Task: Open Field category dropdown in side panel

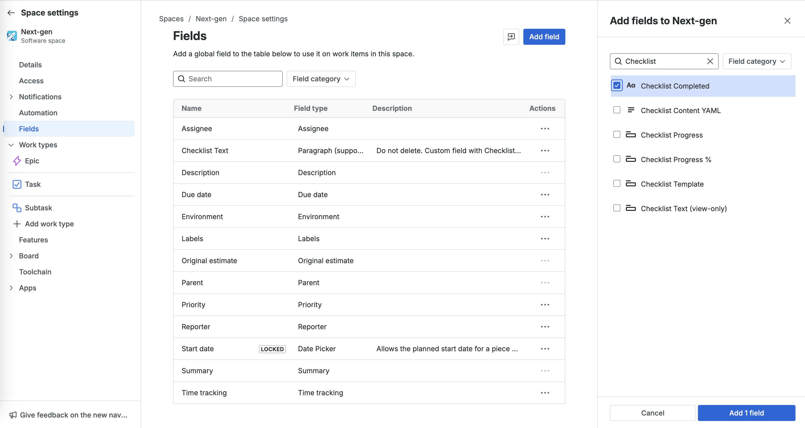Action: (x=756, y=61)
